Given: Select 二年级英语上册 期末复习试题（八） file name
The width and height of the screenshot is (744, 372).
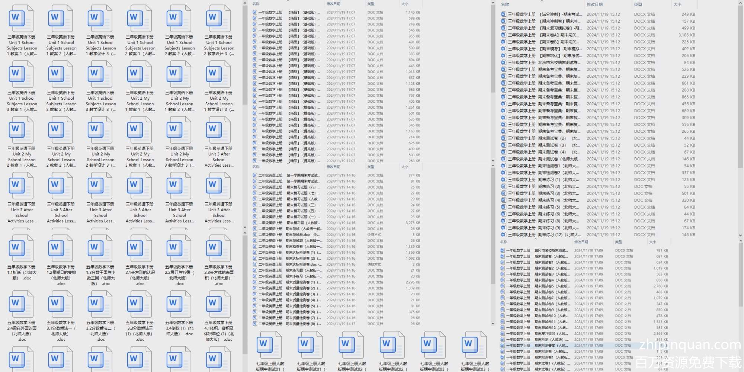Looking at the screenshot, I should coord(289,187).
